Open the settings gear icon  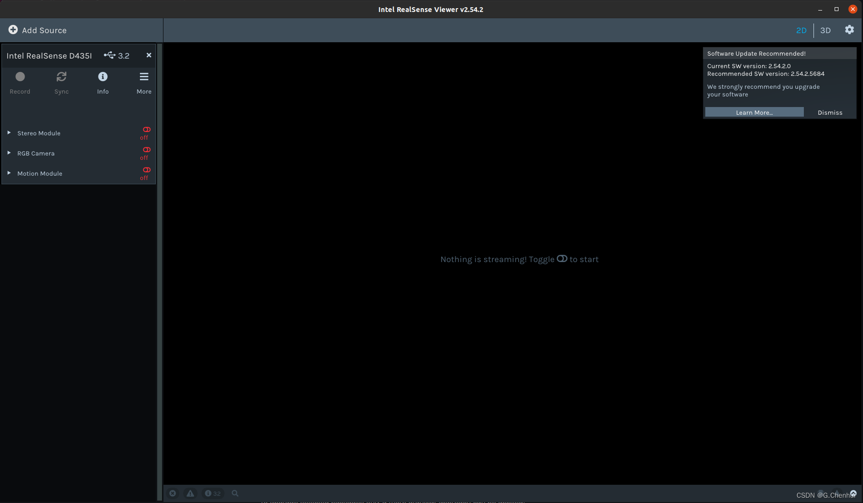[x=850, y=30]
